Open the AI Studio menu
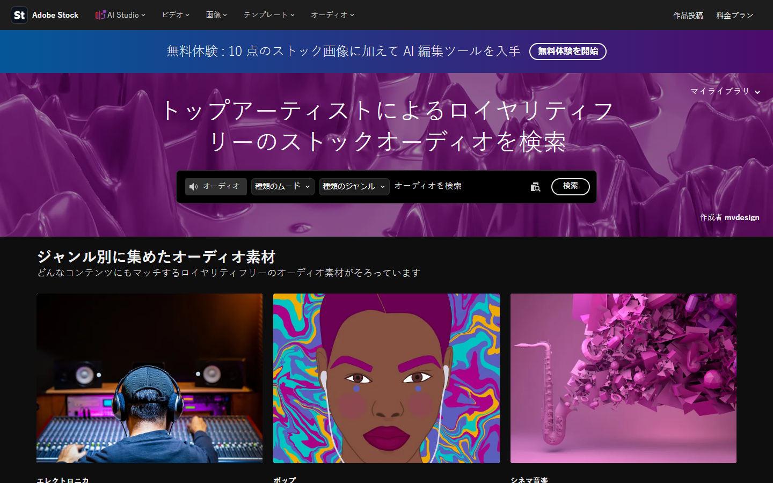The width and height of the screenshot is (773, 483). coord(120,15)
